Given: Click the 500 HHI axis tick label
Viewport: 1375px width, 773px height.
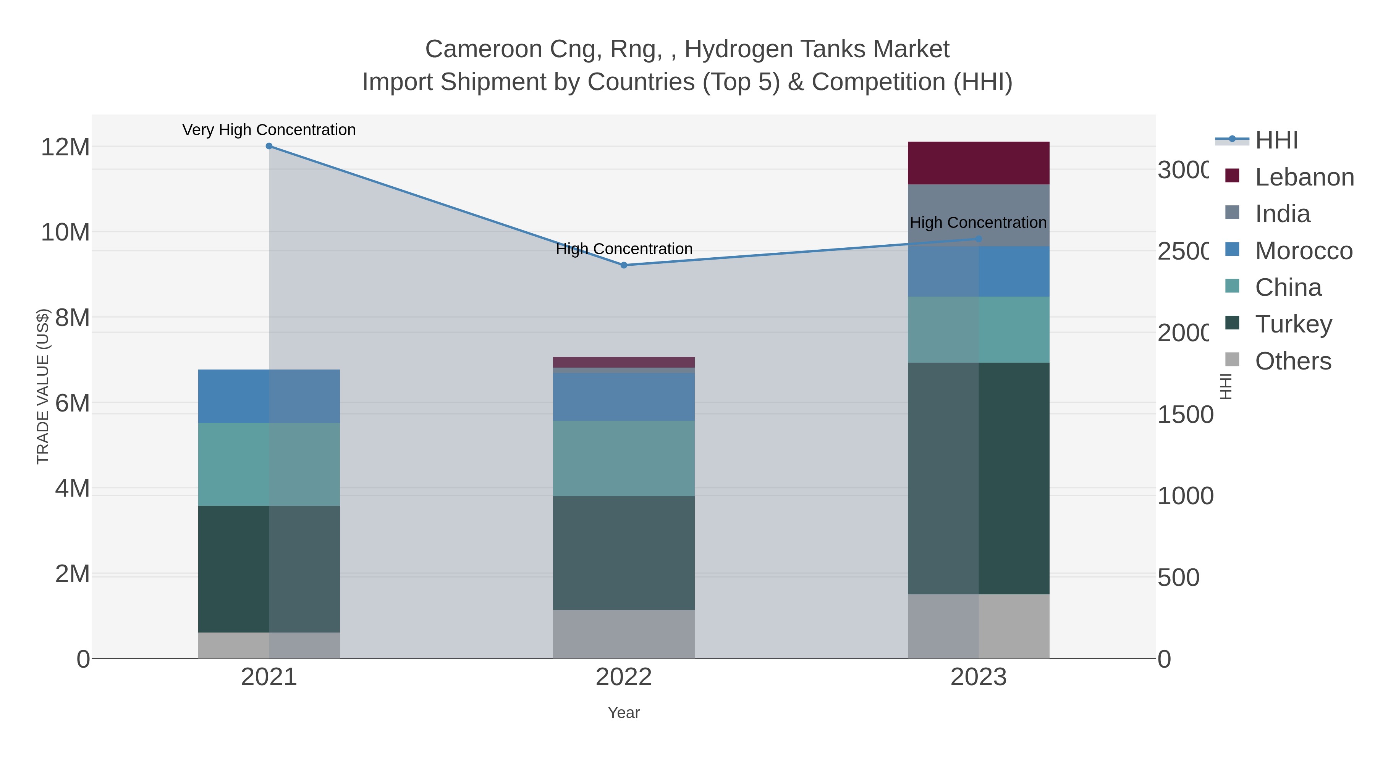Looking at the screenshot, I should click(x=1179, y=577).
